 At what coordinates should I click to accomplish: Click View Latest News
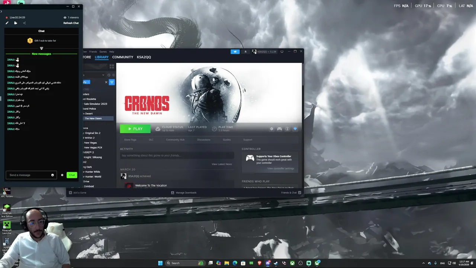coord(222,164)
